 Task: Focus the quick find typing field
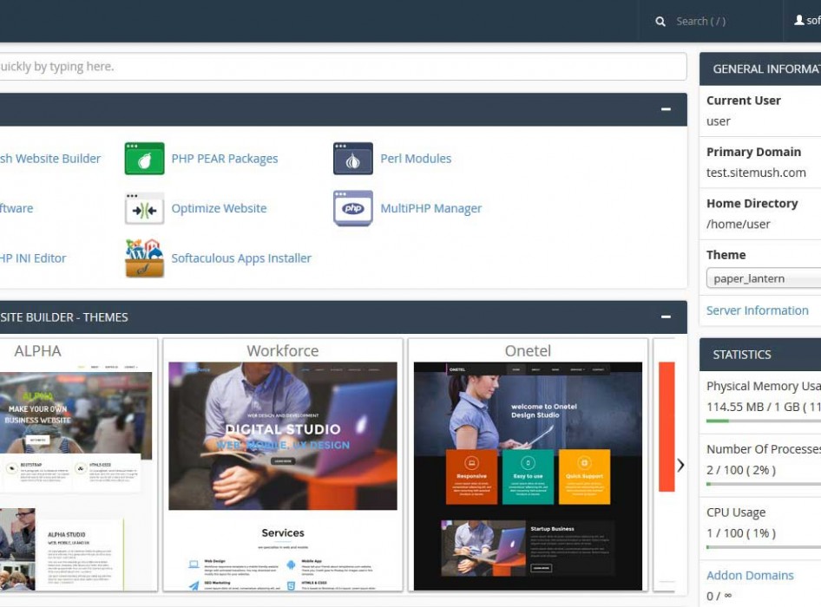coord(343,67)
